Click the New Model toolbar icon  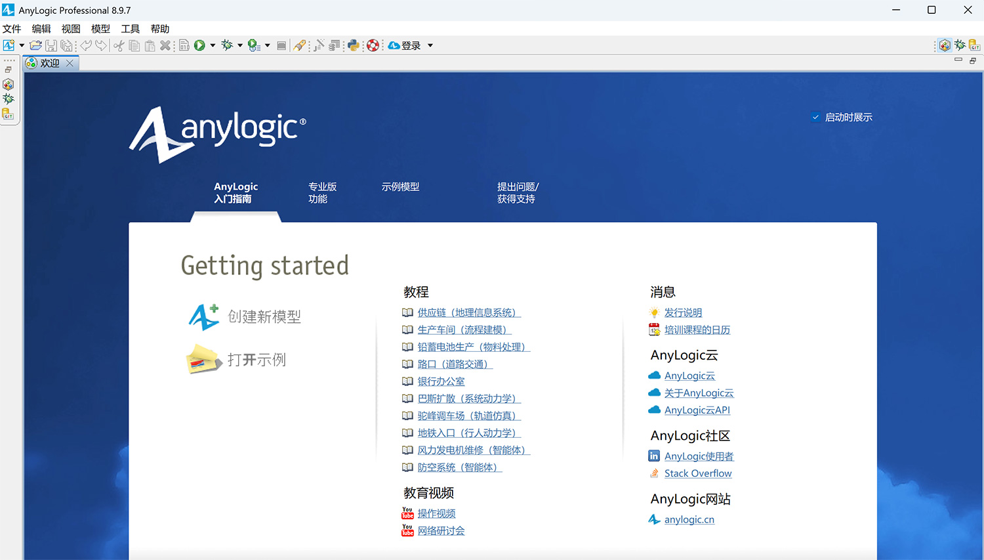click(9, 45)
